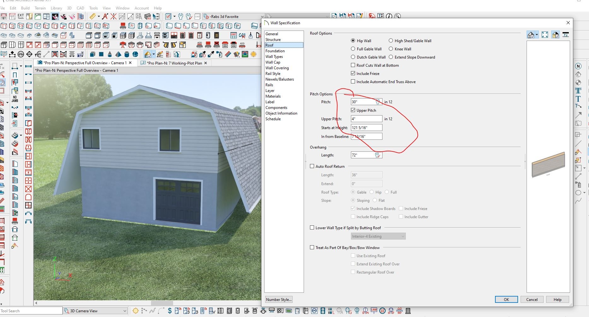Open the preview view type dropdown arrow
This screenshot has width=589, height=317.
point(537,35)
